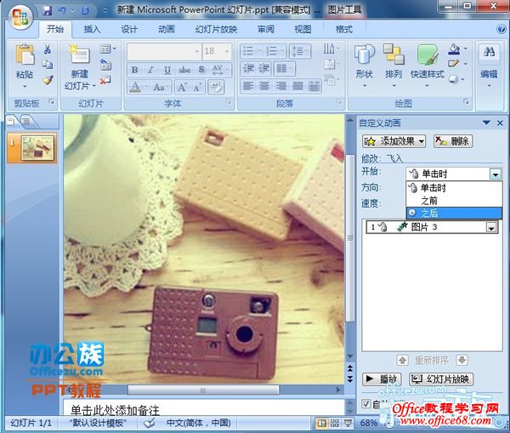Move animation down with reorder arrow
The image size is (510, 433).
(462, 361)
